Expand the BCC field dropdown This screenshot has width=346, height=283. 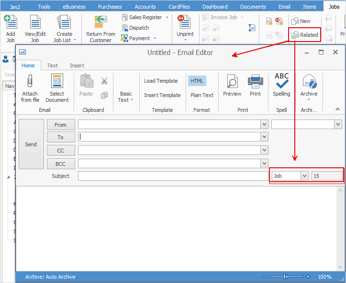[264, 163]
